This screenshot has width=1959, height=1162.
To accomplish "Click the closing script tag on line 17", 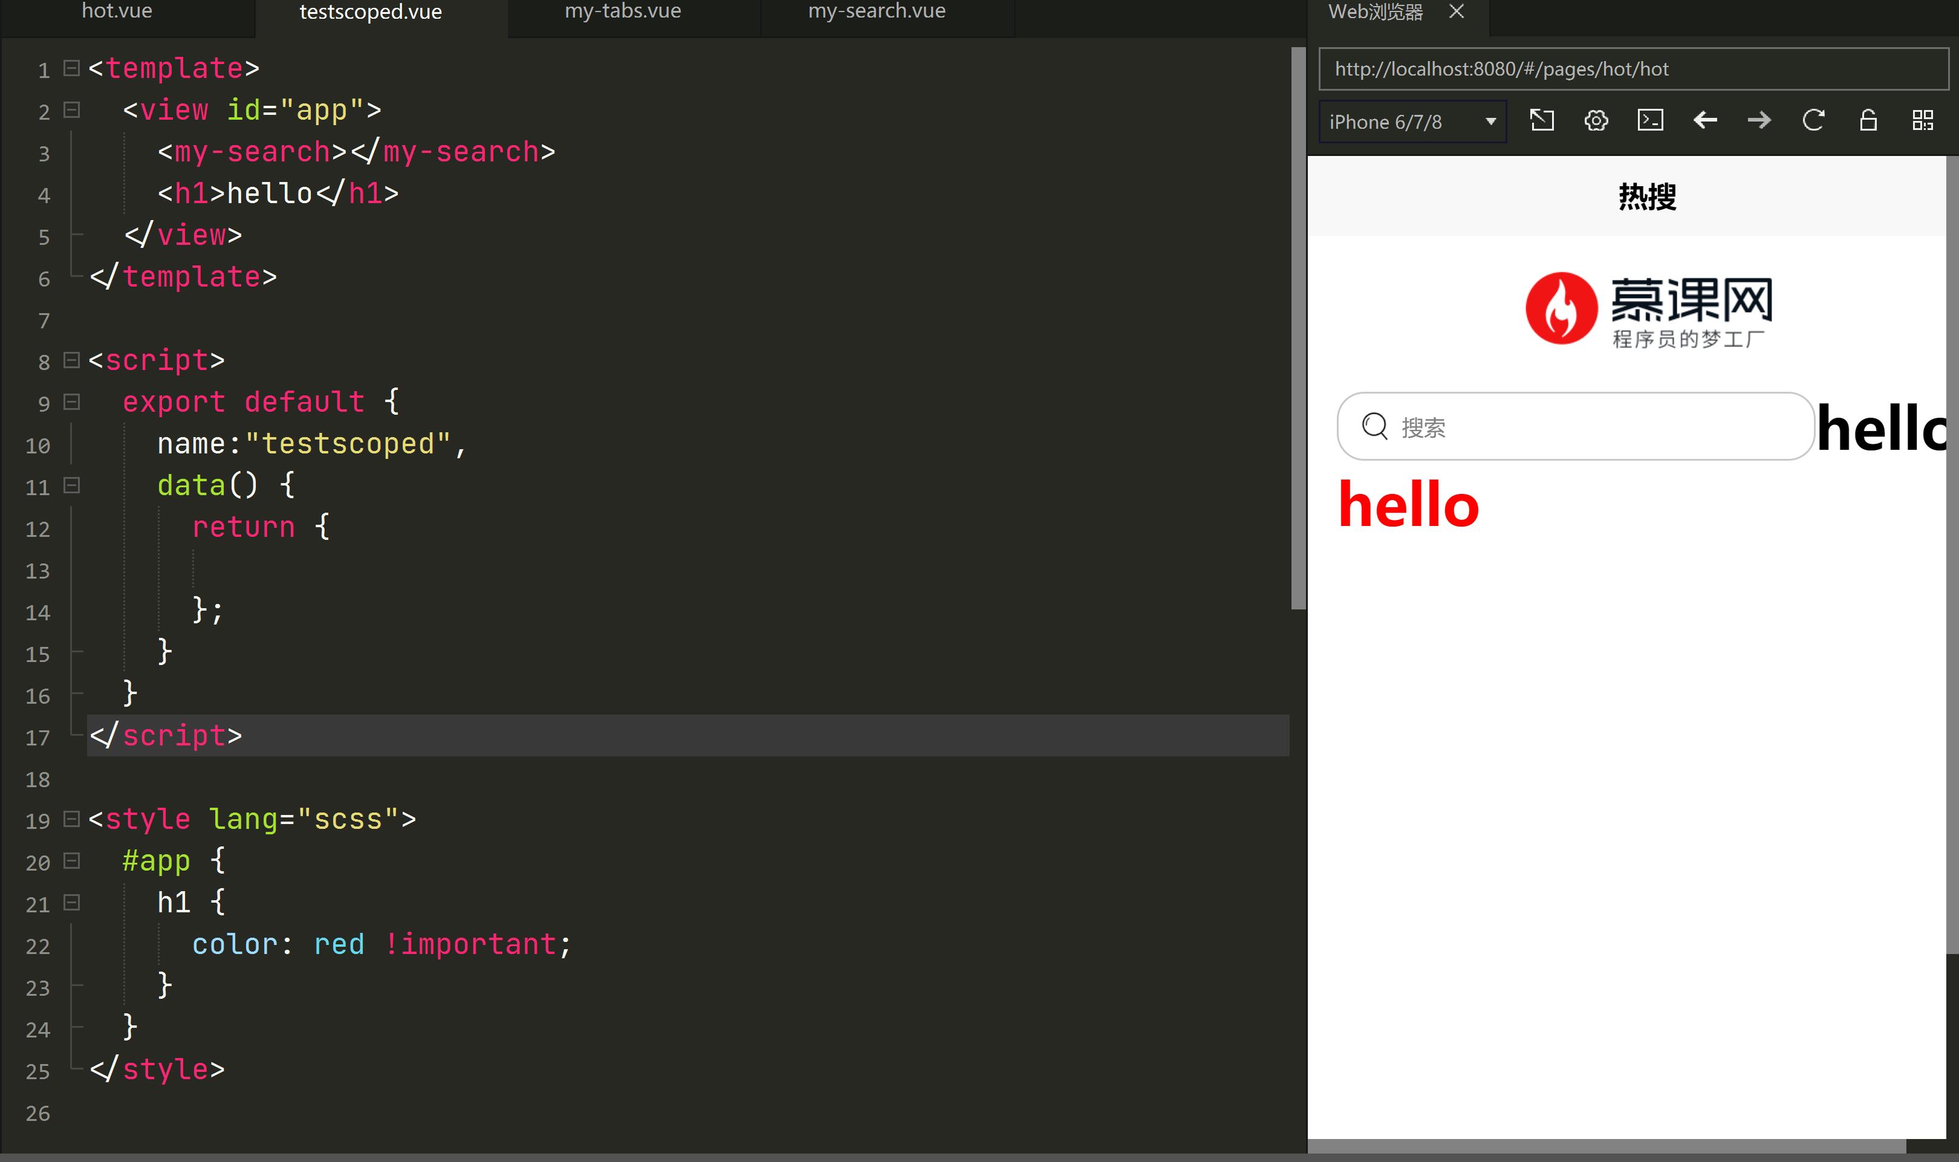I will pos(166,735).
